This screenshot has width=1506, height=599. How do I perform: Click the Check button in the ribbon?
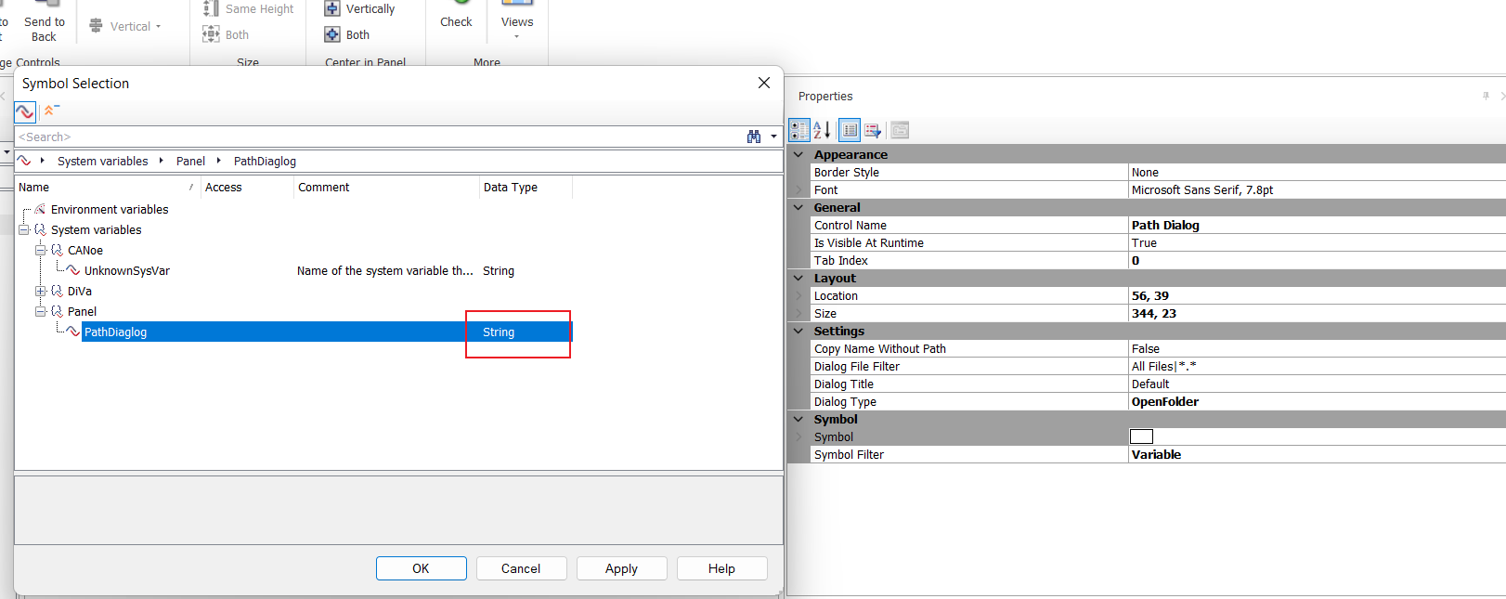click(456, 17)
